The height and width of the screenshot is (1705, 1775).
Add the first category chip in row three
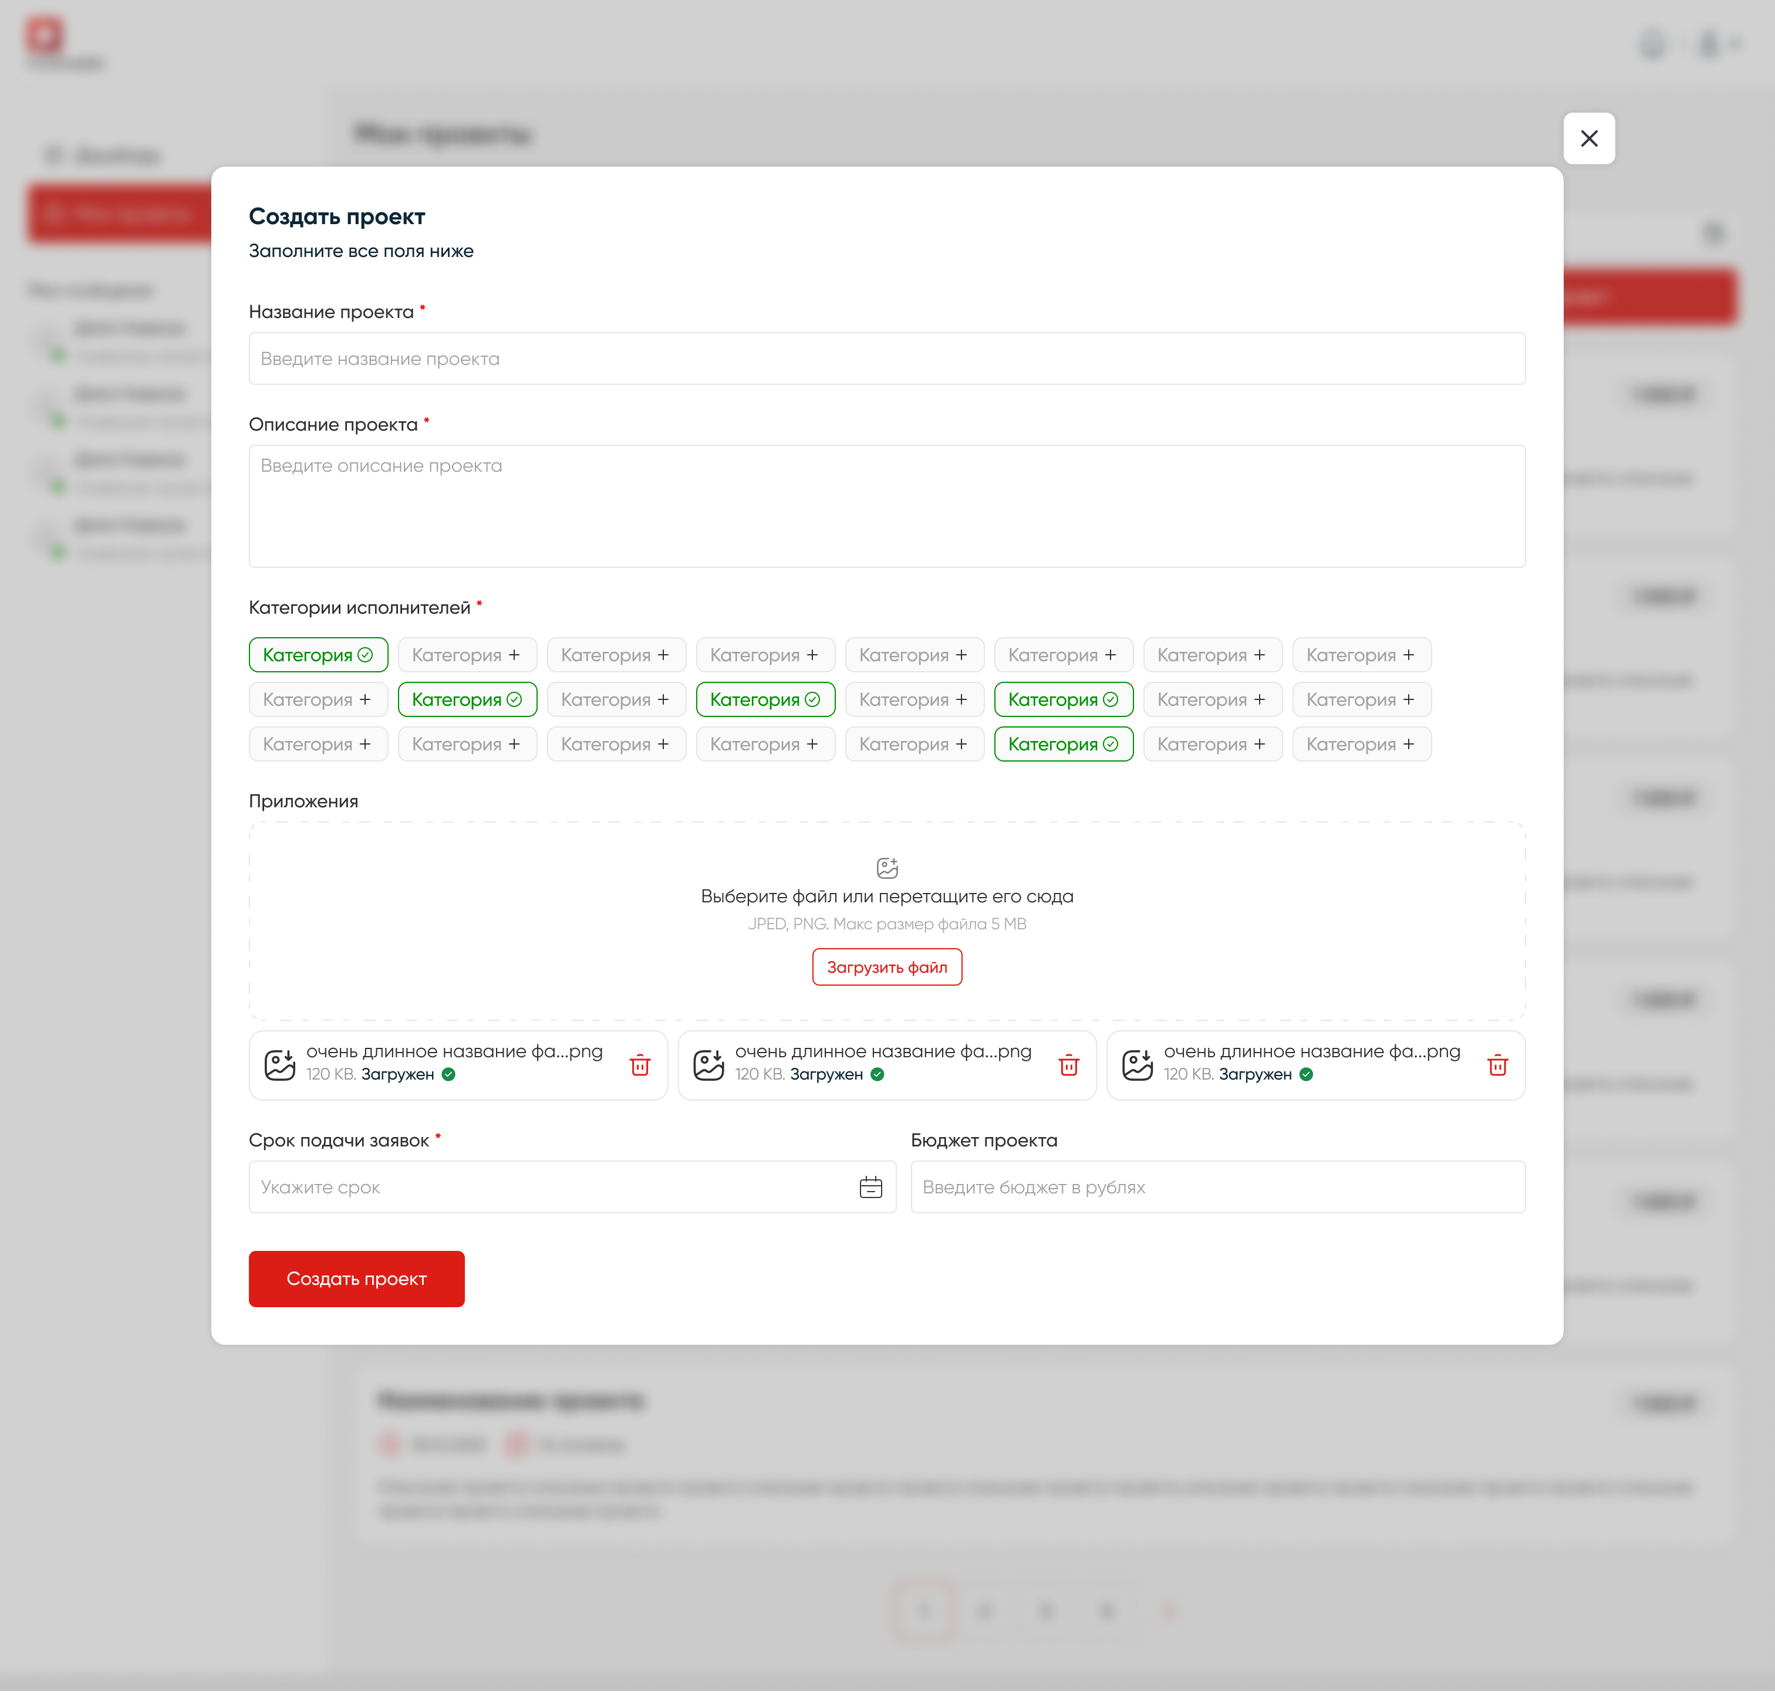pyautogui.click(x=318, y=744)
